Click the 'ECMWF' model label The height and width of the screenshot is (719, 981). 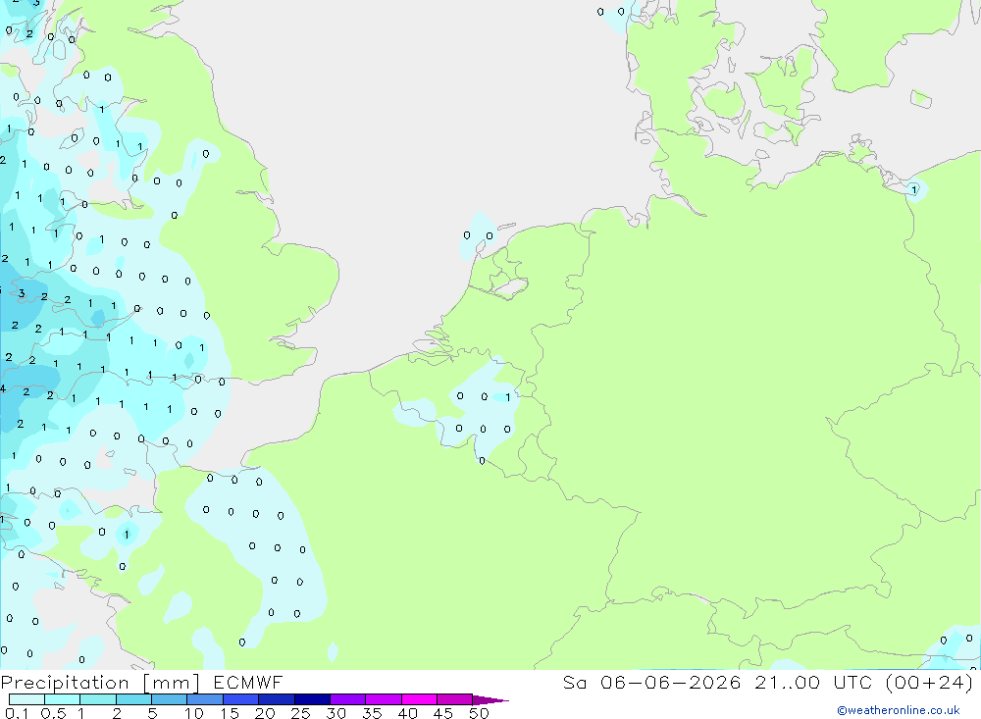(248, 682)
